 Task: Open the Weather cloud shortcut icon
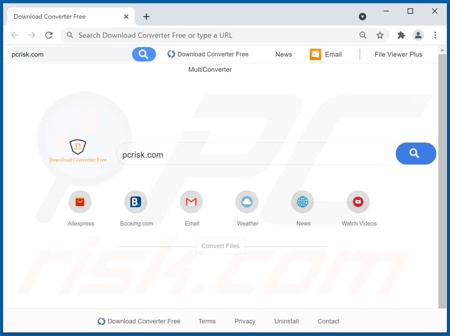tap(247, 202)
